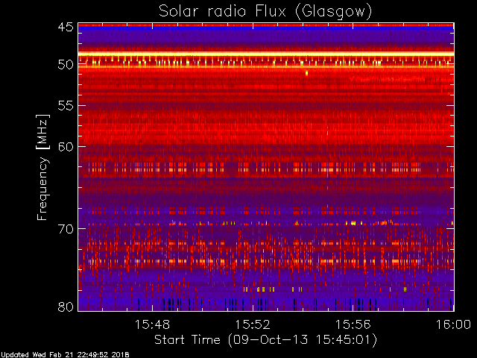This screenshot has height=358, width=477.
Task: Click the 15:52 time tick label
Action: pos(253,324)
